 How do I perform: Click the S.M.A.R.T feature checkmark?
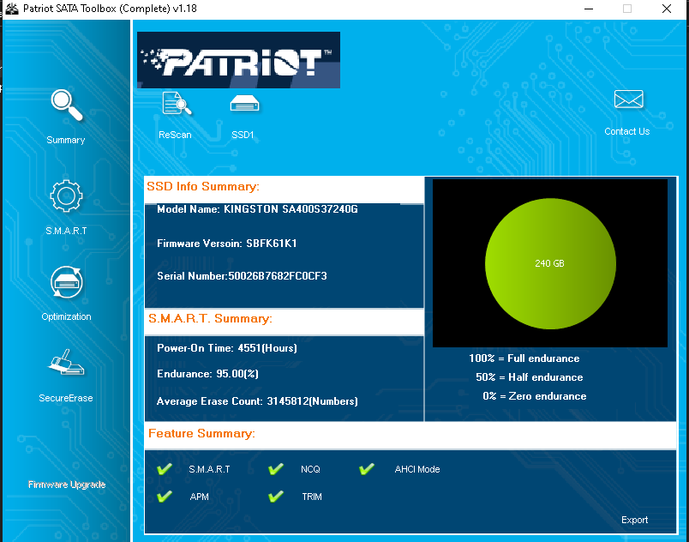[165, 469]
